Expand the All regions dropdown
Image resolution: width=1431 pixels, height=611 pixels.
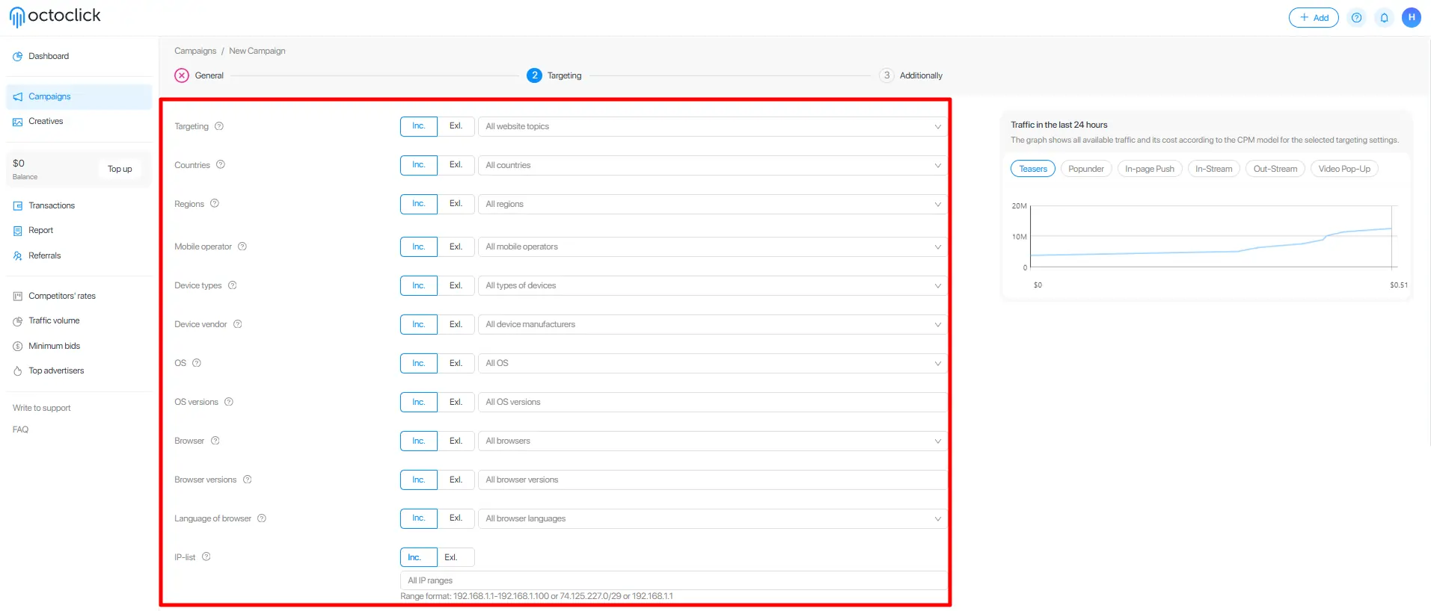coord(712,204)
